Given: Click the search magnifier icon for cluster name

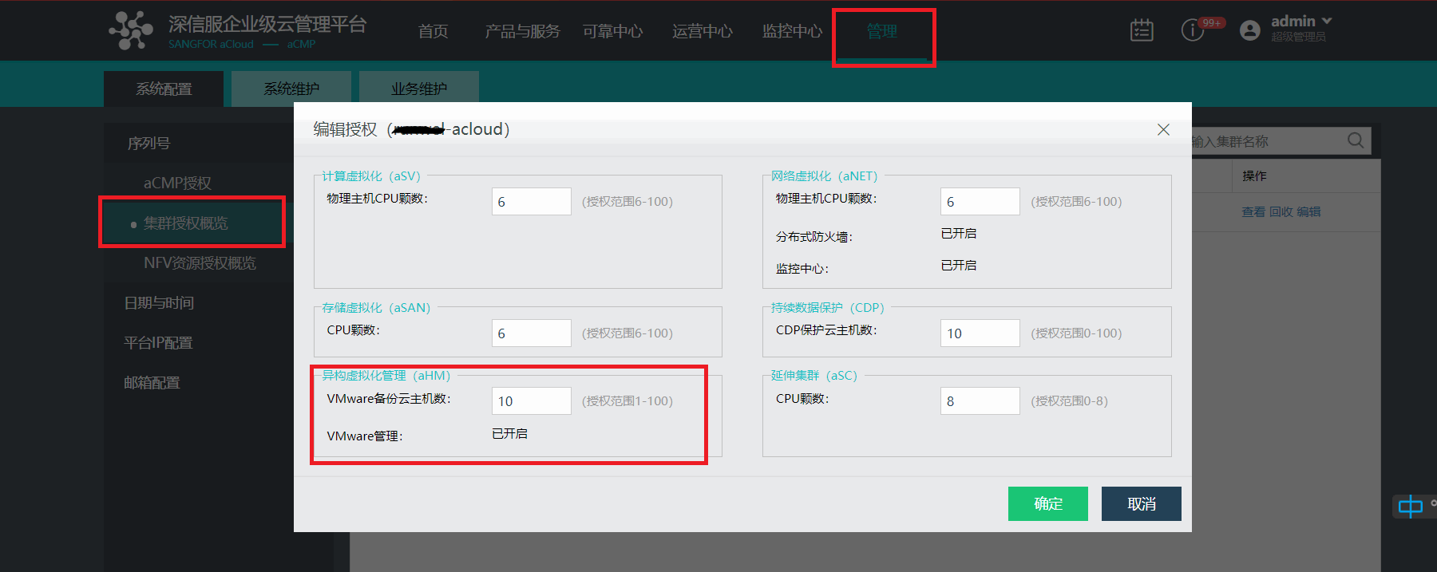Looking at the screenshot, I should point(1356,140).
